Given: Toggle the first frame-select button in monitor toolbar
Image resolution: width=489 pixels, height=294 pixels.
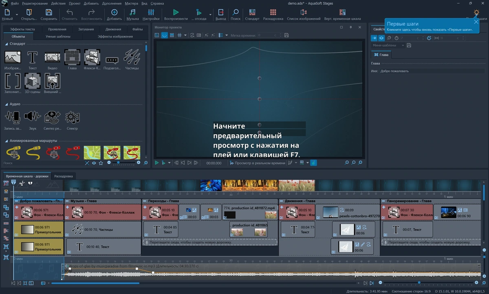Looking at the screenshot, I should pyautogui.click(x=157, y=35).
